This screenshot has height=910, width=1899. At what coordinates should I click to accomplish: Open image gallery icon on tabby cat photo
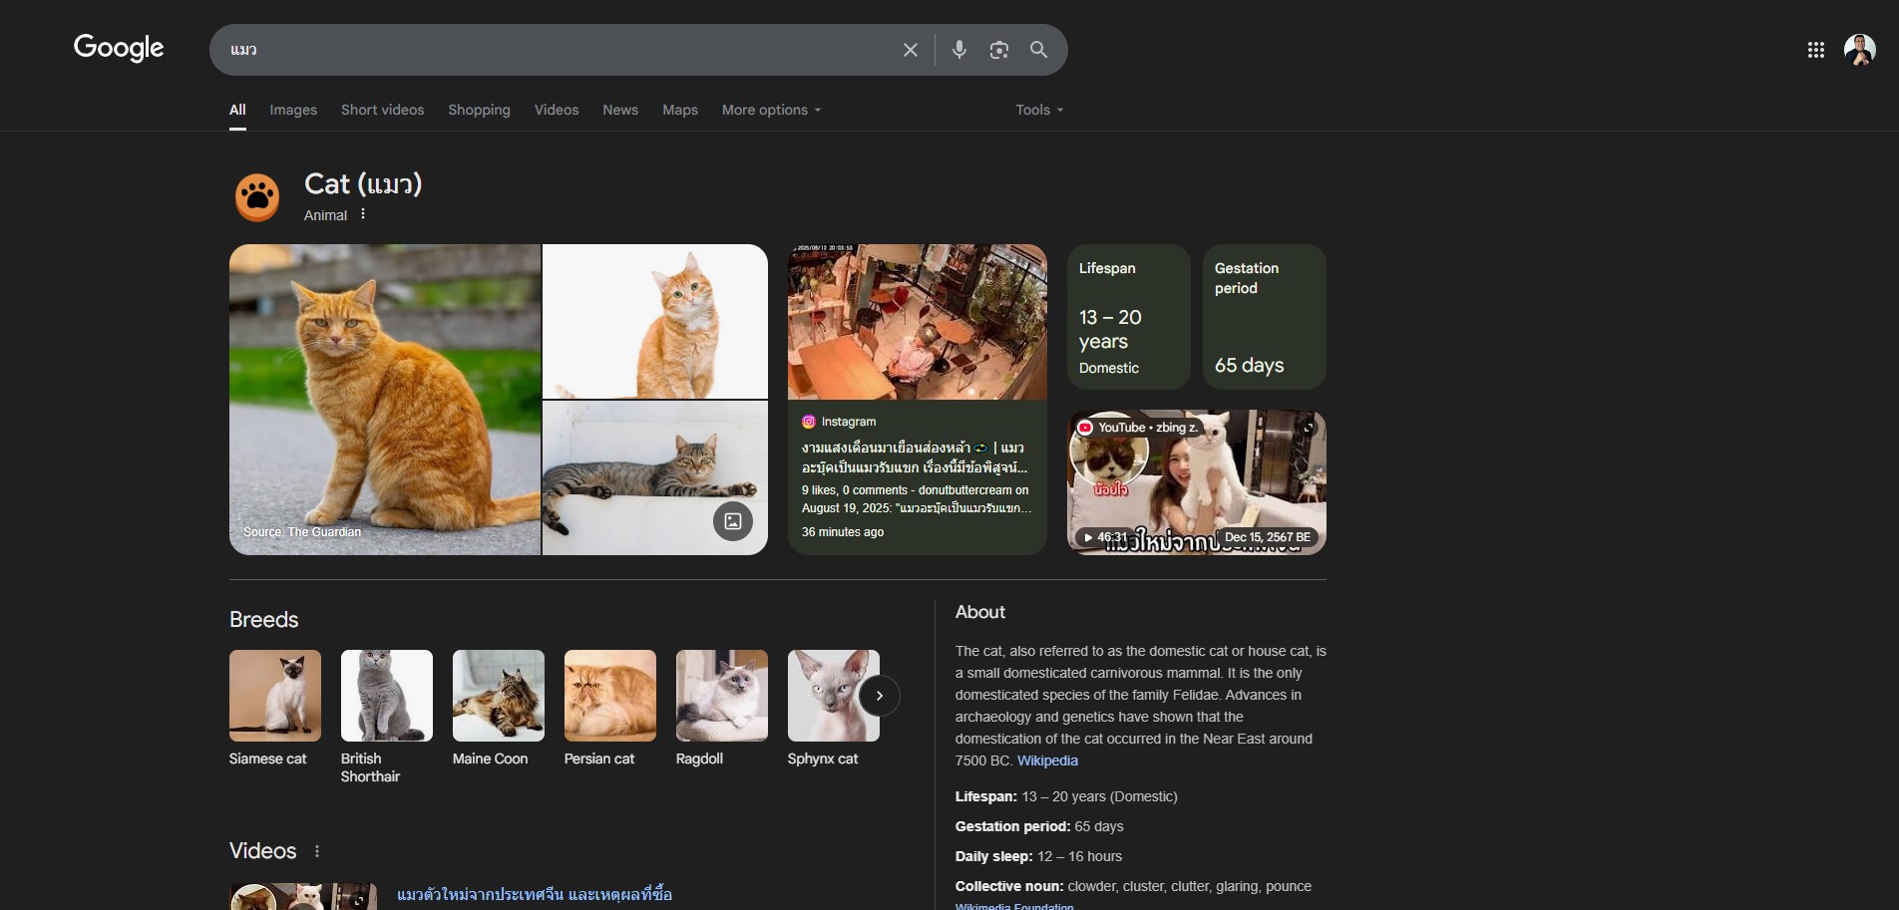click(x=732, y=520)
